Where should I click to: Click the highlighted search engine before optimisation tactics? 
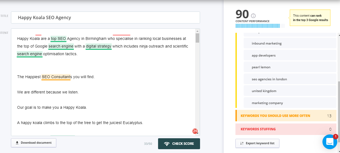(30, 54)
